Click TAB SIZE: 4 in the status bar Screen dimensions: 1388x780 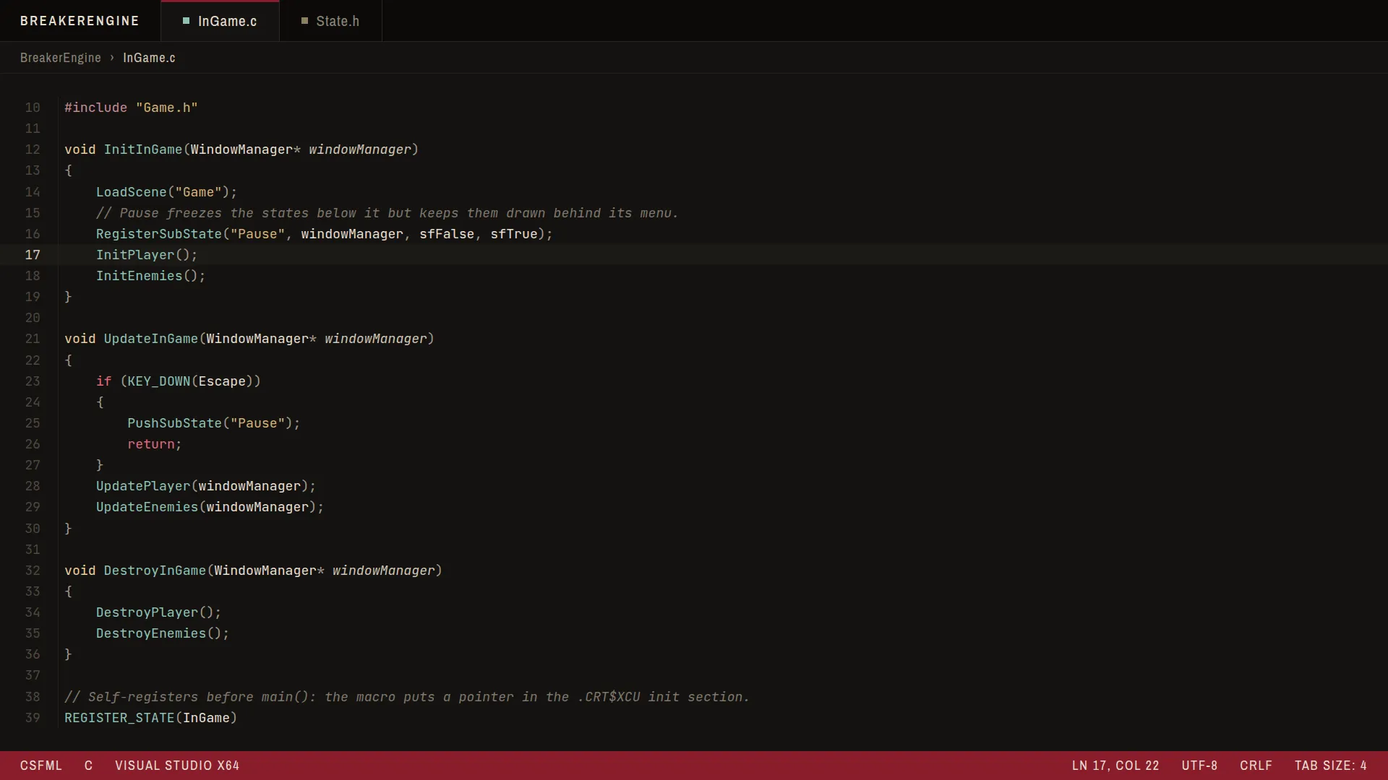(x=1330, y=766)
